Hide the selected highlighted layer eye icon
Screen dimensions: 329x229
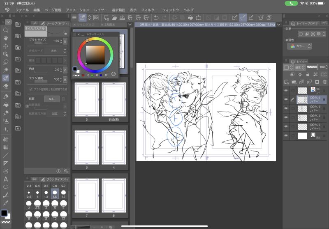[x=286, y=99]
